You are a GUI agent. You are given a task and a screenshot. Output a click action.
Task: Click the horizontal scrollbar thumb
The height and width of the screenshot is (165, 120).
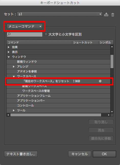tap(56, 115)
